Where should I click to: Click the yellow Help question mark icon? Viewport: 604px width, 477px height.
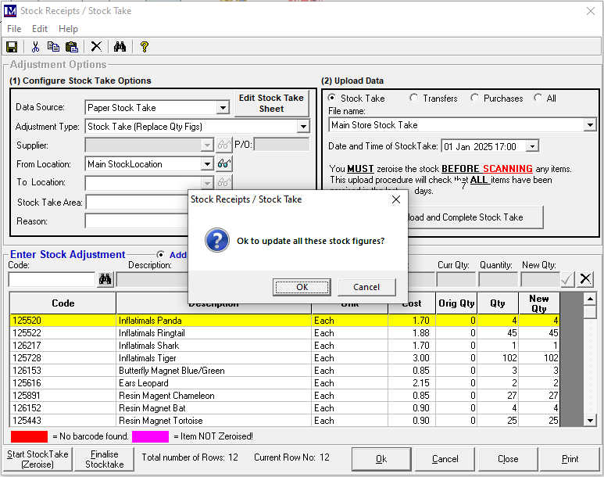point(144,47)
